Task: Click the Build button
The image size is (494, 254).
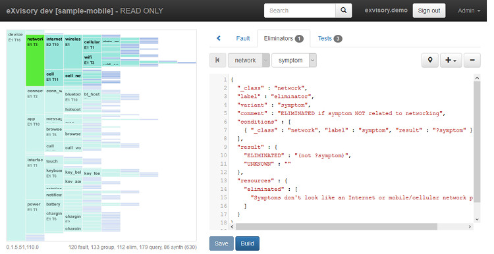Action: [247, 243]
